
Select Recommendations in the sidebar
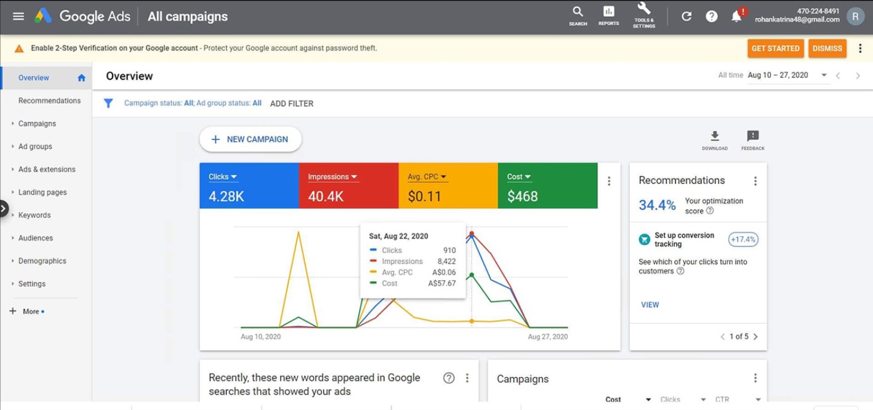[x=49, y=101]
